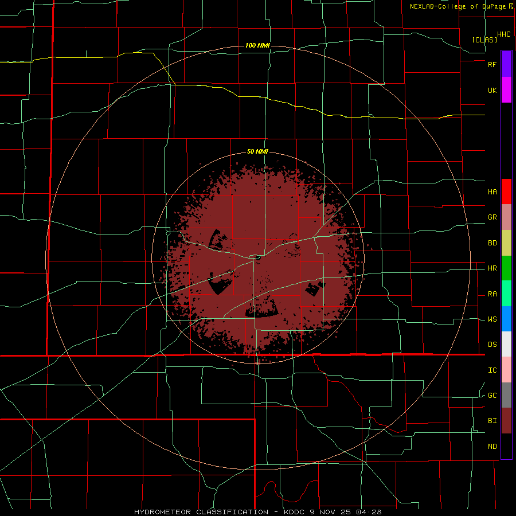Click the HHC product label
Viewport: 516px width, 516px height.
pyautogui.click(x=503, y=34)
